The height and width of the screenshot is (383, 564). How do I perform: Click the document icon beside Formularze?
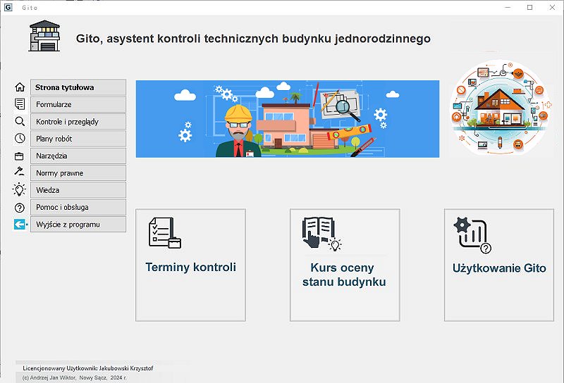click(20, 104)
